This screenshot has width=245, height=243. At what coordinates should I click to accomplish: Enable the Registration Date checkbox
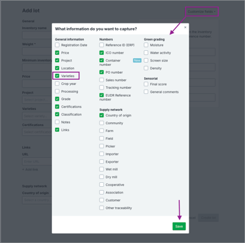(57, 45)
